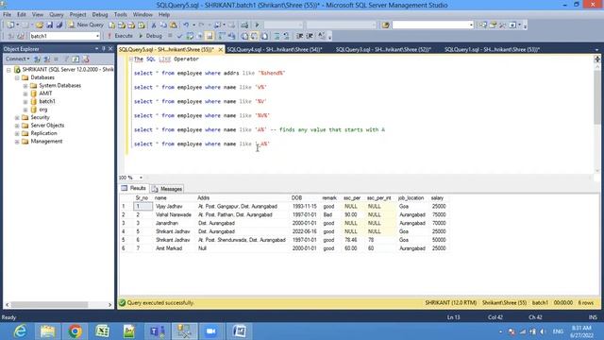
Task: Start the Debug button in the toolbar
Action: (x=150, y=36)
